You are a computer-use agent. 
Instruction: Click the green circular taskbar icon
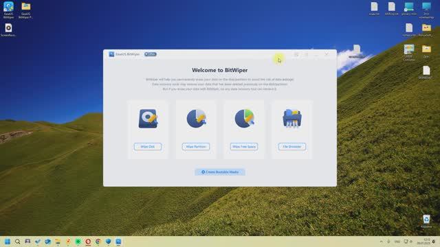pos(78,242)
